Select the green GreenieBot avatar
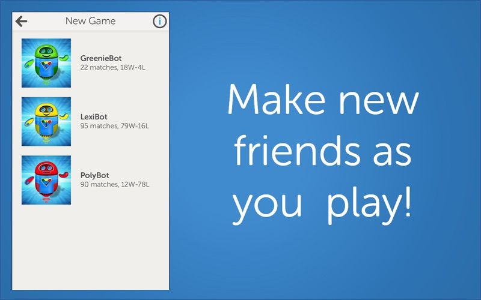Screen dimensions: 481x300 46,63
